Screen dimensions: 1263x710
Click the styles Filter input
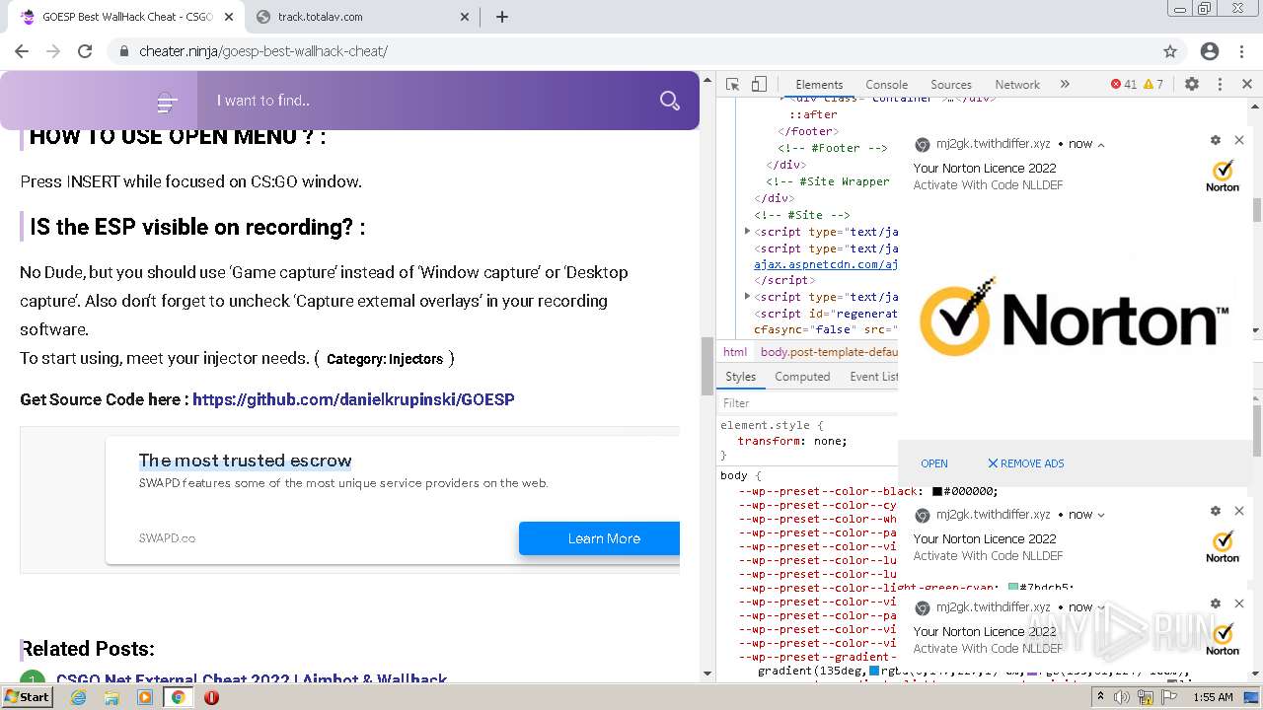click(x=807, y=403)
